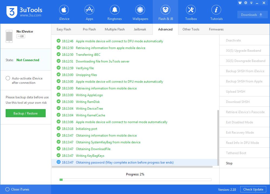Open the Tutorials section

coord(216,13)
